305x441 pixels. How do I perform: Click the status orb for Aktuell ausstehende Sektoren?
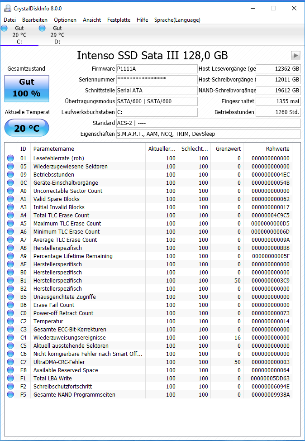[x=10, y=346]
